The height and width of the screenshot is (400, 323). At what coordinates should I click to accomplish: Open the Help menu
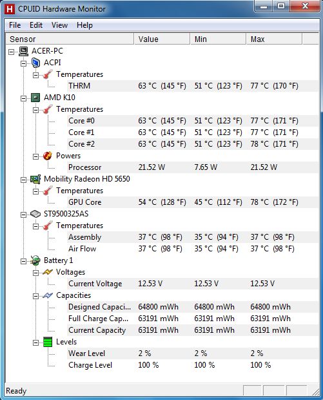84,25
